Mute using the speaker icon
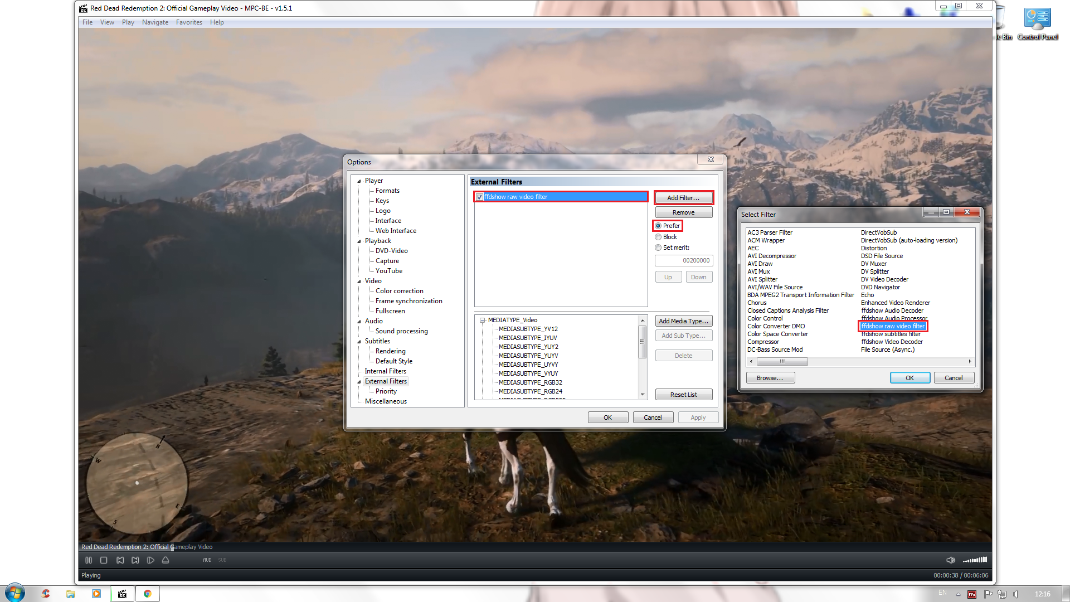The height and width of the screenshot is (602, 1070). (950, 560)
